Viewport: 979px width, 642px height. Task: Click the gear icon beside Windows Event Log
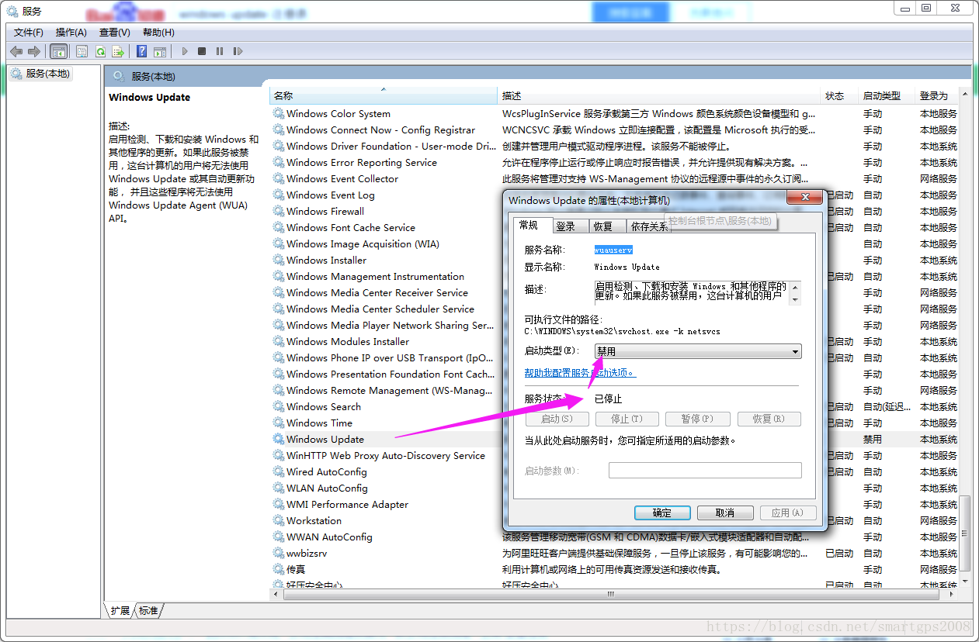click(279, 195)
